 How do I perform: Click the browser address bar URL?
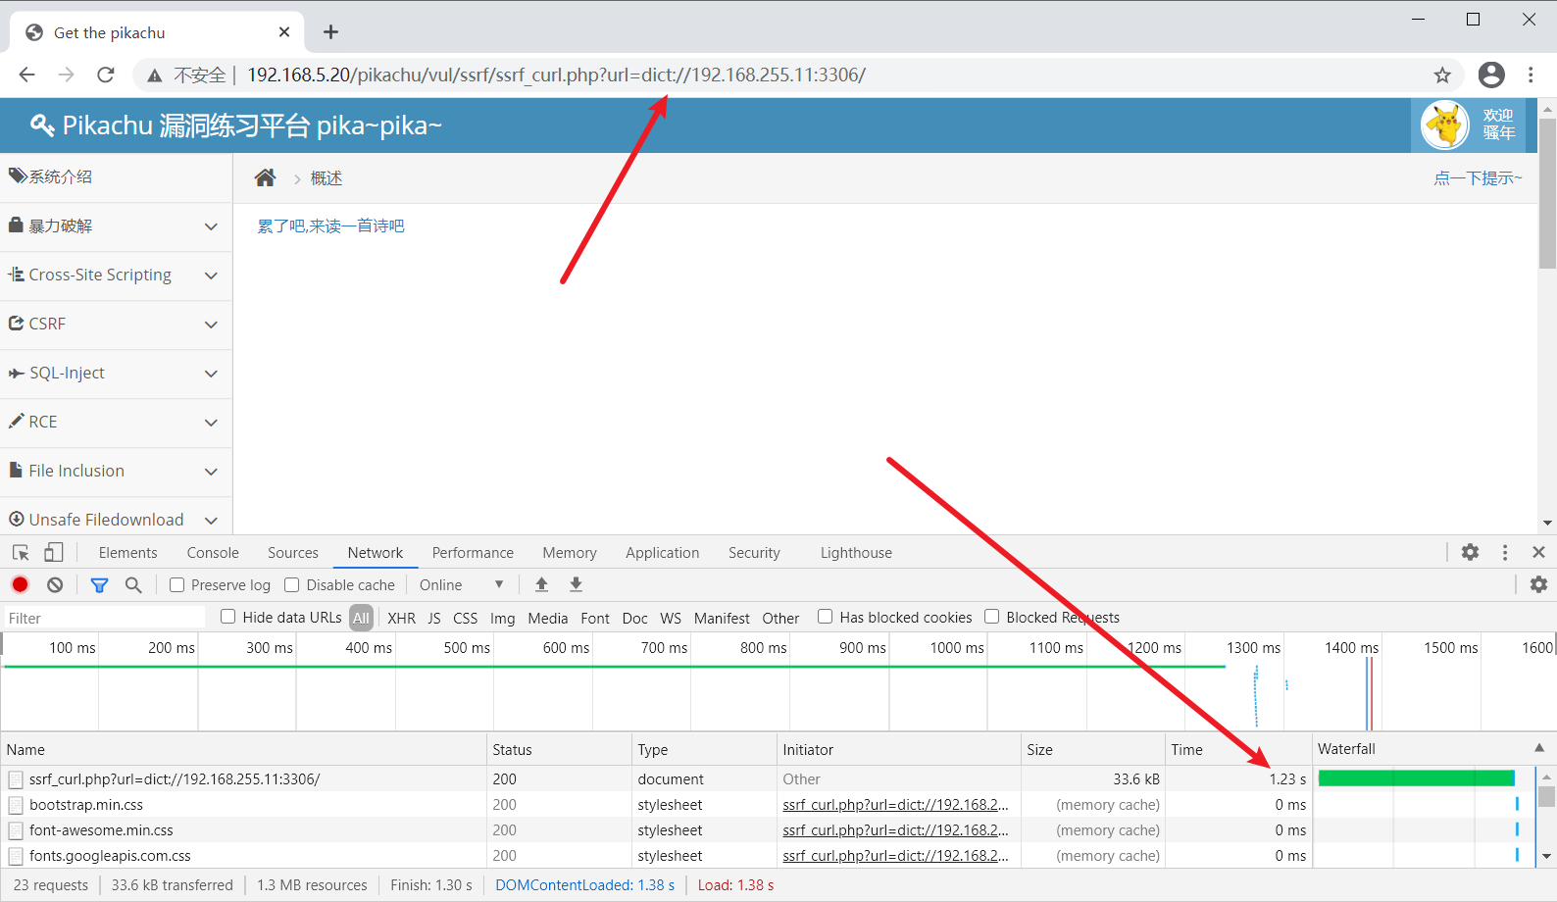(x=556, y=75)
